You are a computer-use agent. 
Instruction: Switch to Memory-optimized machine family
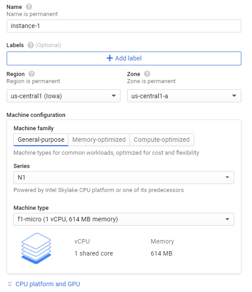tap(99, 140)
